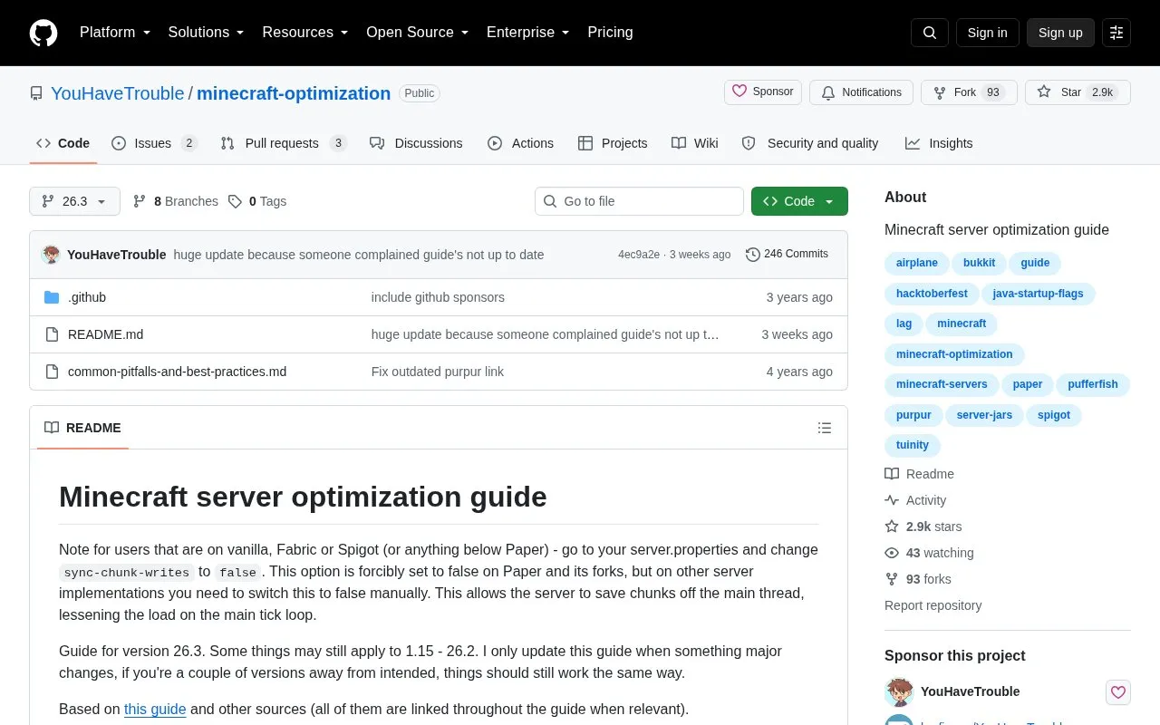Viewport: 1160px width, 725px height.
Task: Select the airplane topic tag
Action: click(x=917, y=263)
